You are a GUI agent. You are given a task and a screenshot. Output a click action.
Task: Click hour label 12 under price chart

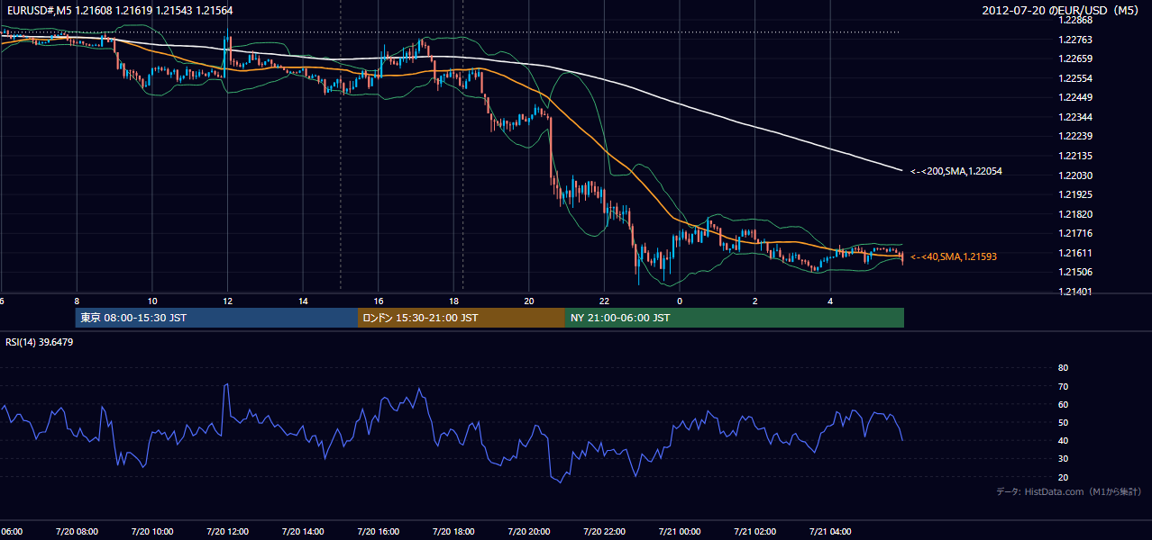[x=227, y=301]
